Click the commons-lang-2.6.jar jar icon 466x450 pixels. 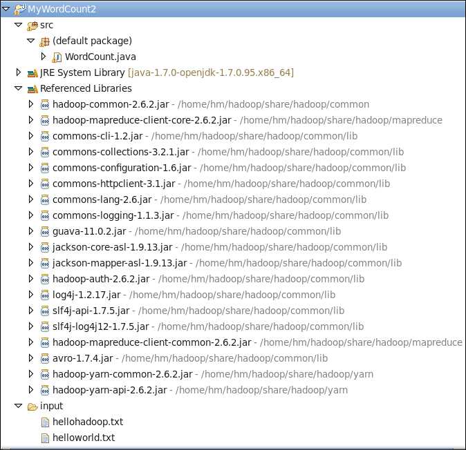[x=45, y=199]
